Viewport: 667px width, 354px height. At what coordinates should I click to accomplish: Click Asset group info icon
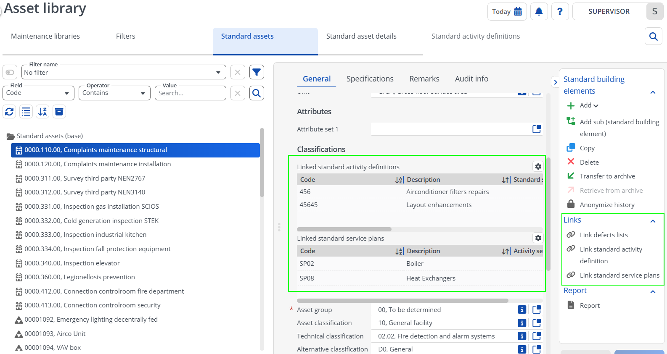522,309
